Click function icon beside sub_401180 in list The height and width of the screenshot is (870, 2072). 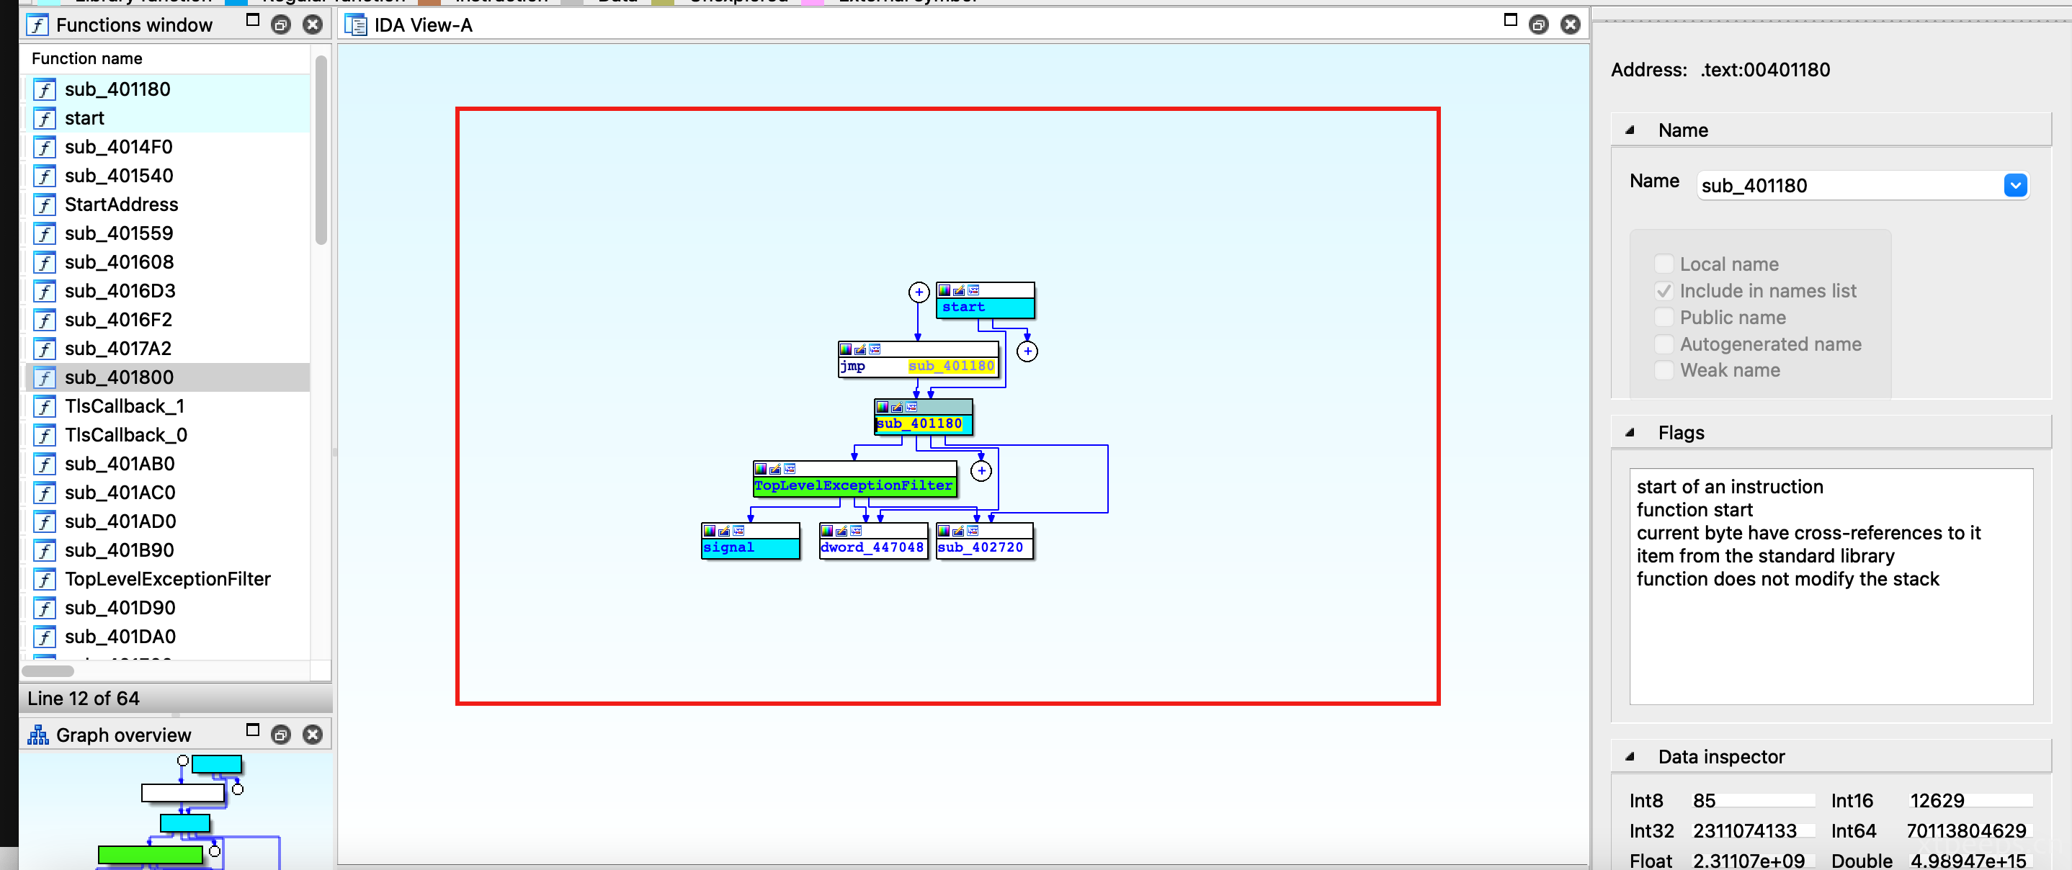point(45,89)
